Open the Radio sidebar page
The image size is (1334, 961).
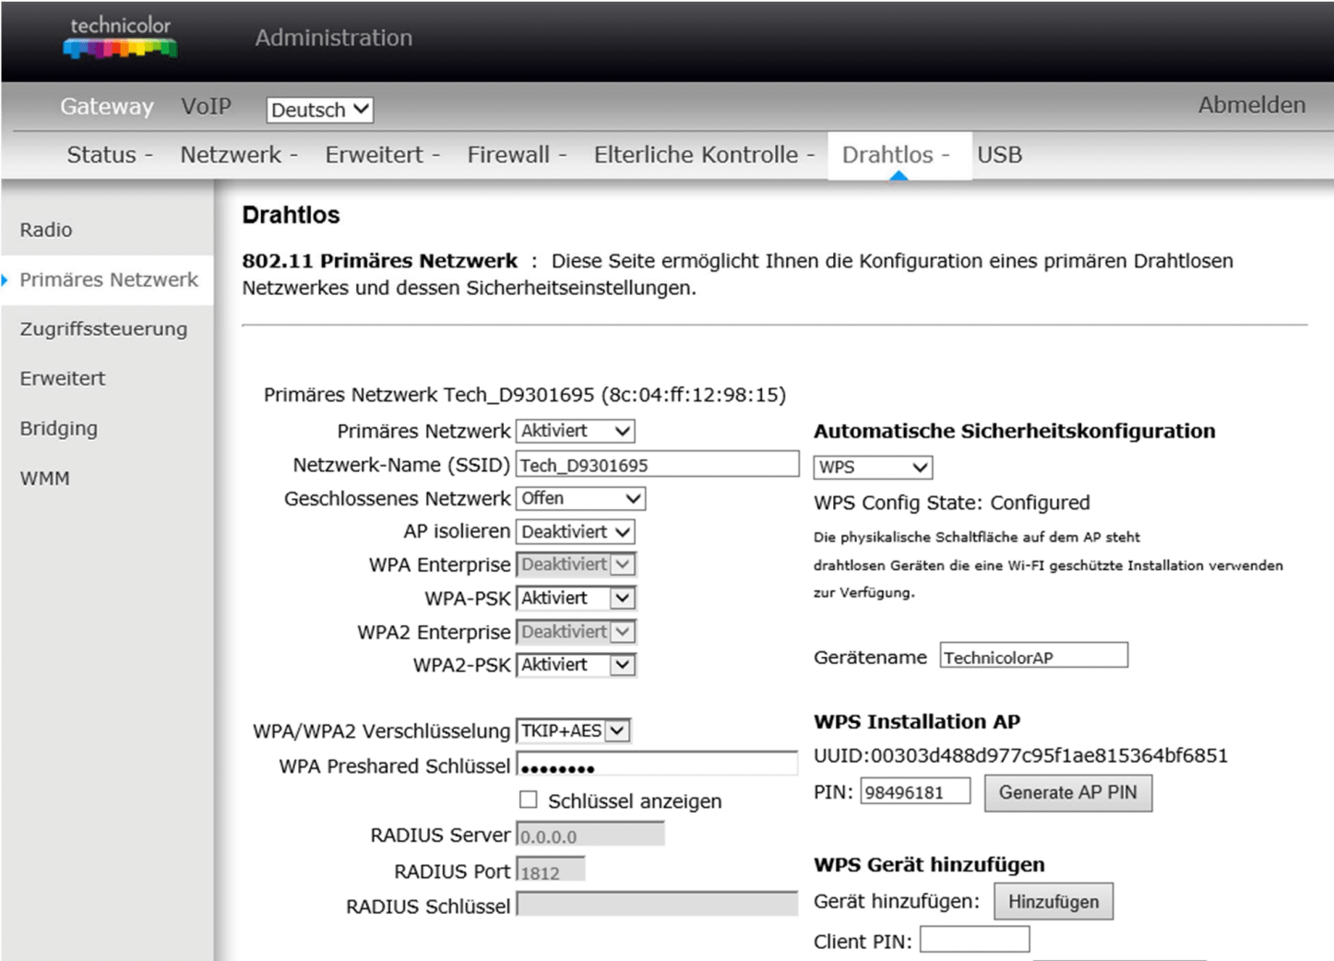point(46,230)
